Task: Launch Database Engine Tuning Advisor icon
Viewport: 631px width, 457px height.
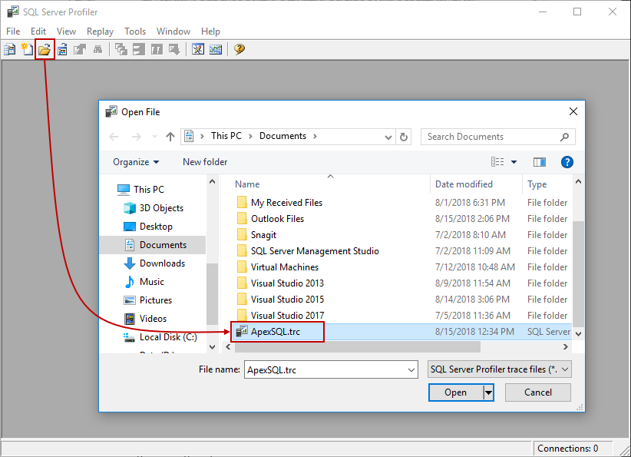Action: coord(198,49)
